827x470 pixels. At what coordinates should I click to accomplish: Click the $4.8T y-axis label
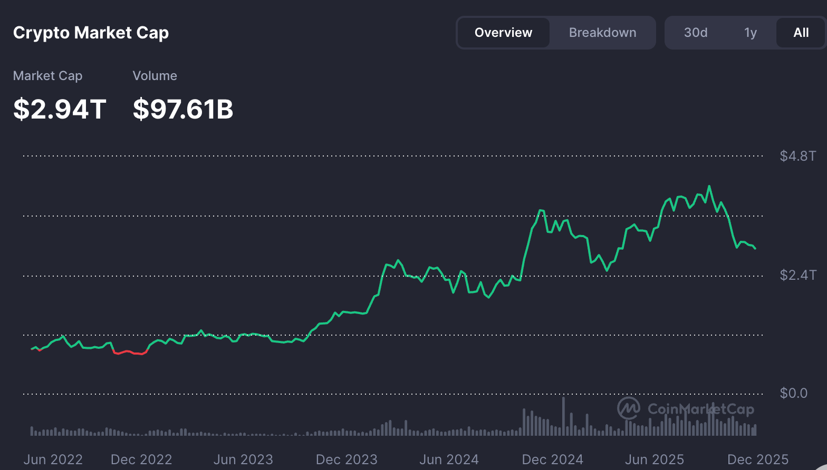pyautogui.click(x=797, y=156)
